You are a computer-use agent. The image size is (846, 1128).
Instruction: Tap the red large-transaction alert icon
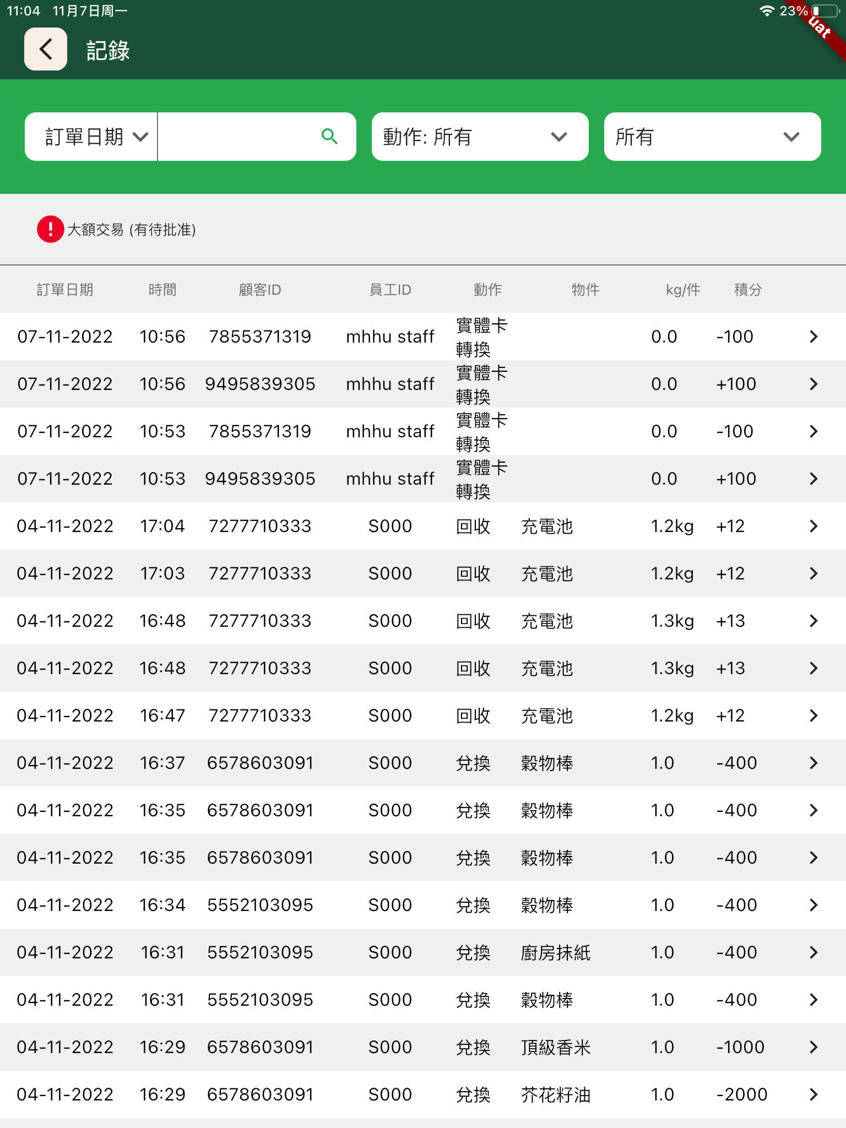pyautogui.click(x=50, y=229)
